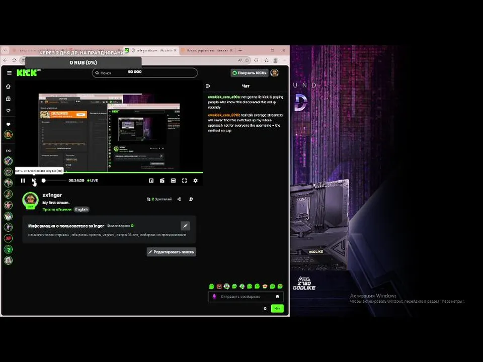The width and height of the screenshot is (483, 362).
Task: Click username ownkick_com_5918 in chat
Action: tap(224, 115)
